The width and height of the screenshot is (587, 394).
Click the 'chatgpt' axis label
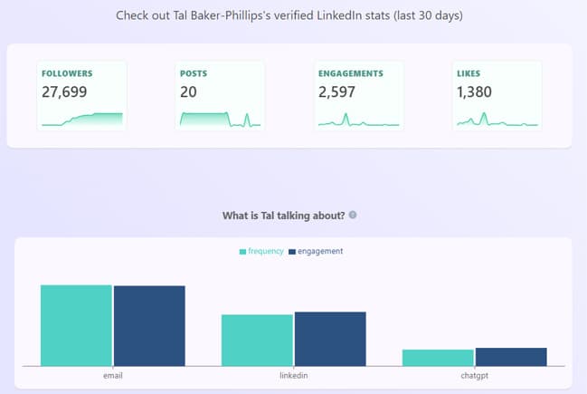(x=475, y=374)
